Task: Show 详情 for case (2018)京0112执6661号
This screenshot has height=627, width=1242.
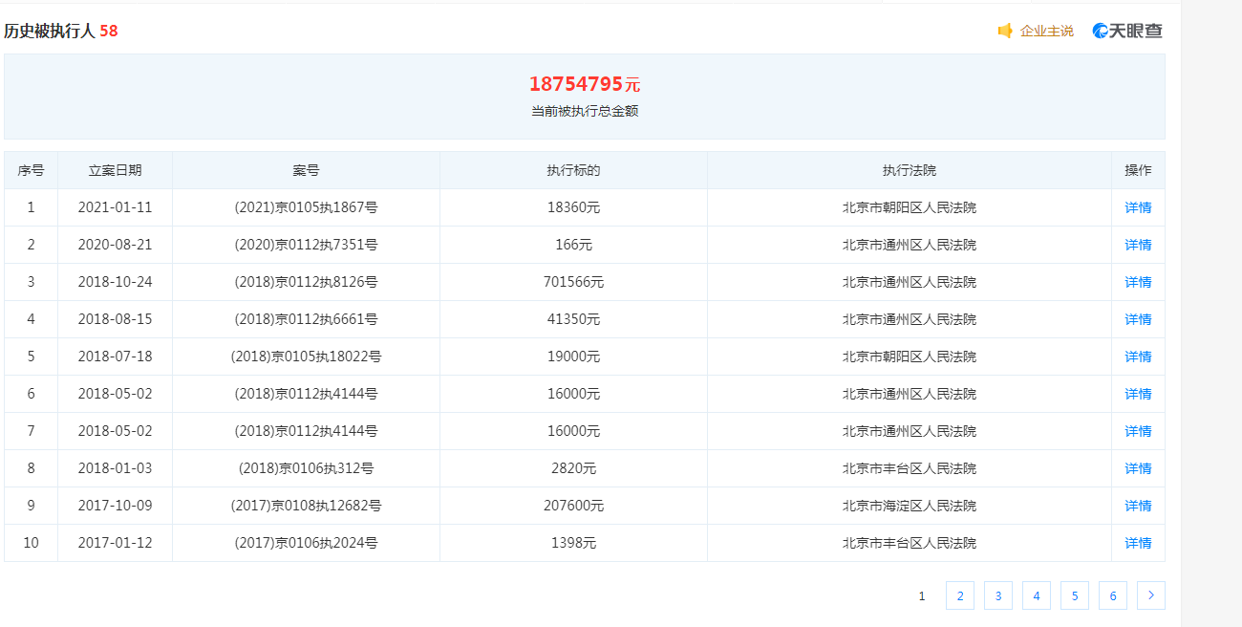Action: coord(1138,319)
